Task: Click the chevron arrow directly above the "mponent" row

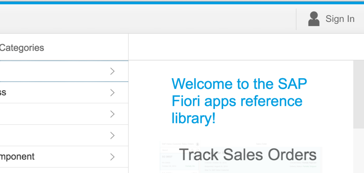Action: (112, 135)
